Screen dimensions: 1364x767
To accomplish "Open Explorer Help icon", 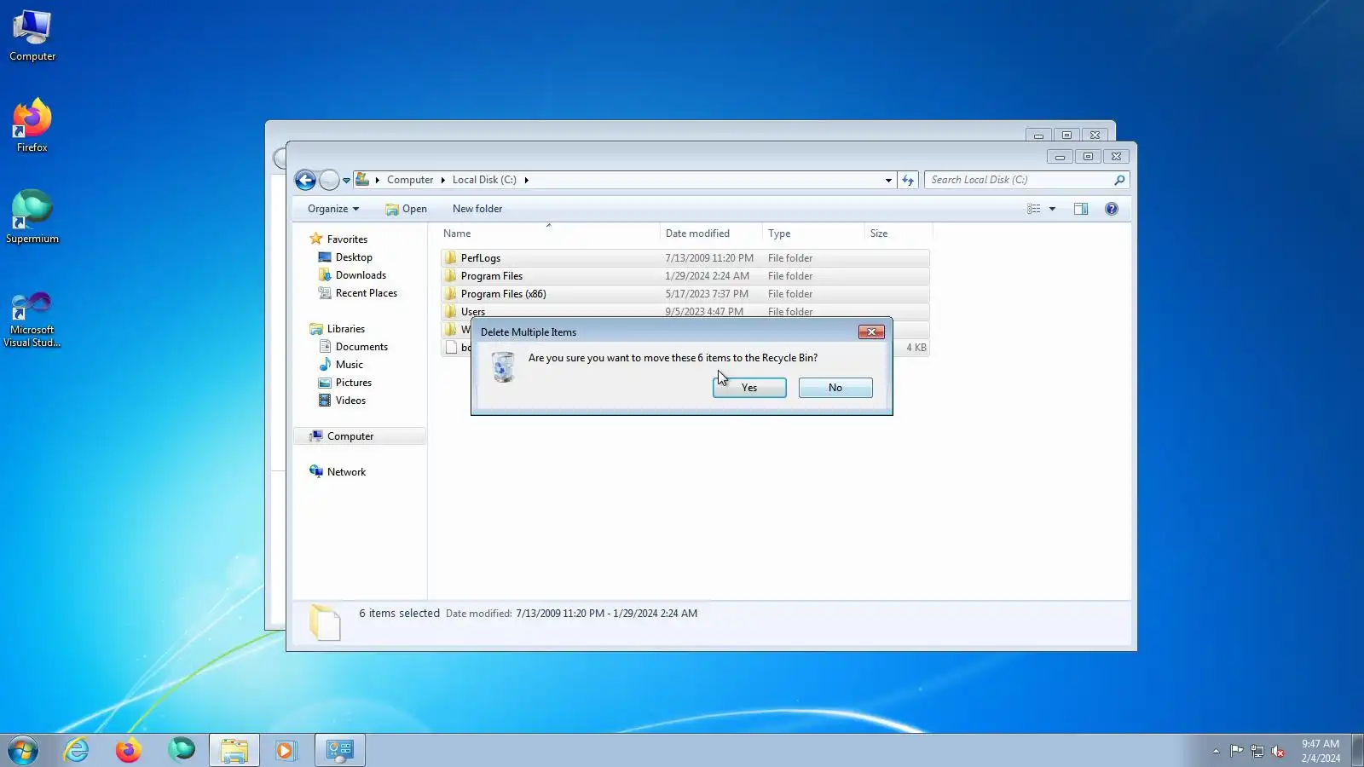I will [x=1112, y=209].
